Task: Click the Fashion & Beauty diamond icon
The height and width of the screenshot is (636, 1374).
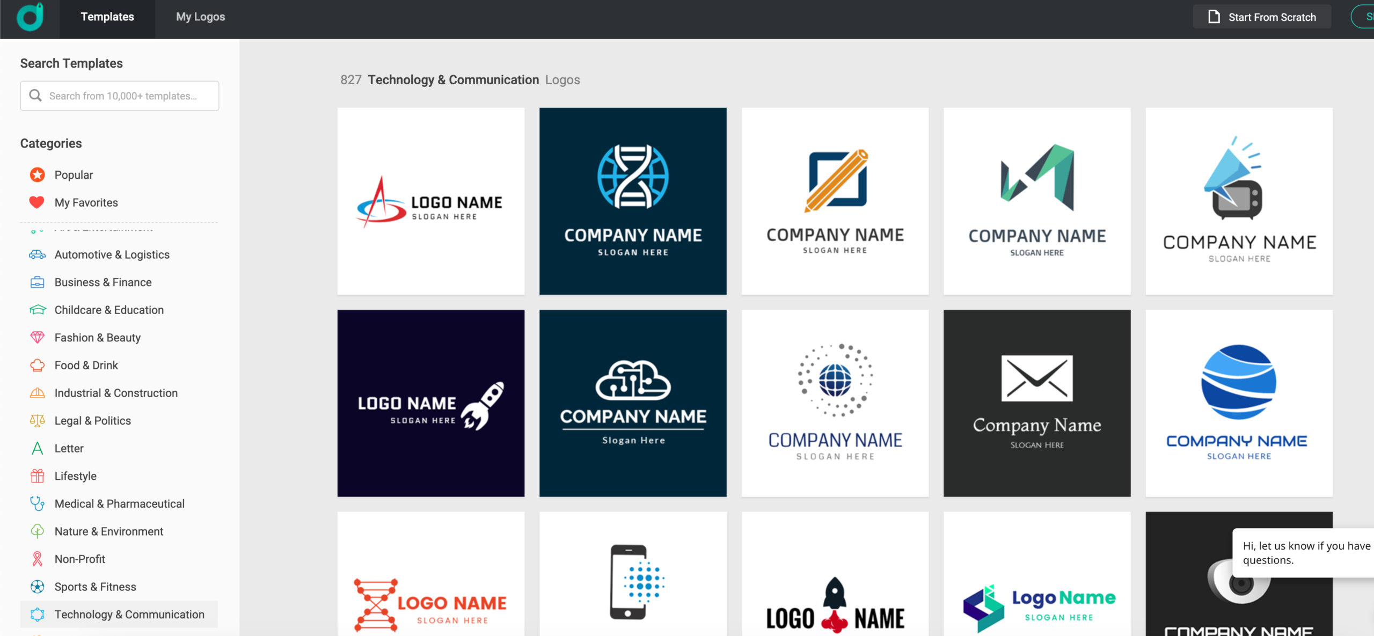Action: (x=37, y=337)
